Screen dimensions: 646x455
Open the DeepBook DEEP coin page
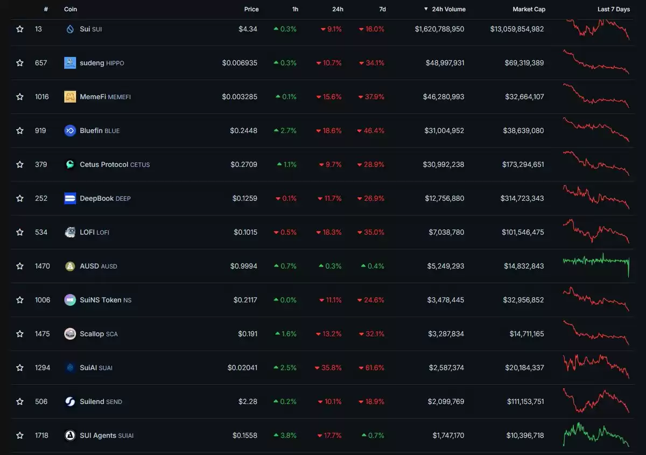pos(105,199)
